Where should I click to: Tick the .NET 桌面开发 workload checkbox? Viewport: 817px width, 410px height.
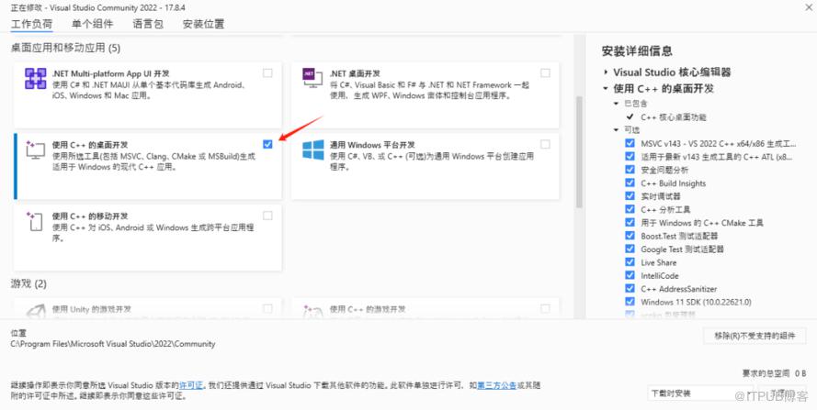545,73
